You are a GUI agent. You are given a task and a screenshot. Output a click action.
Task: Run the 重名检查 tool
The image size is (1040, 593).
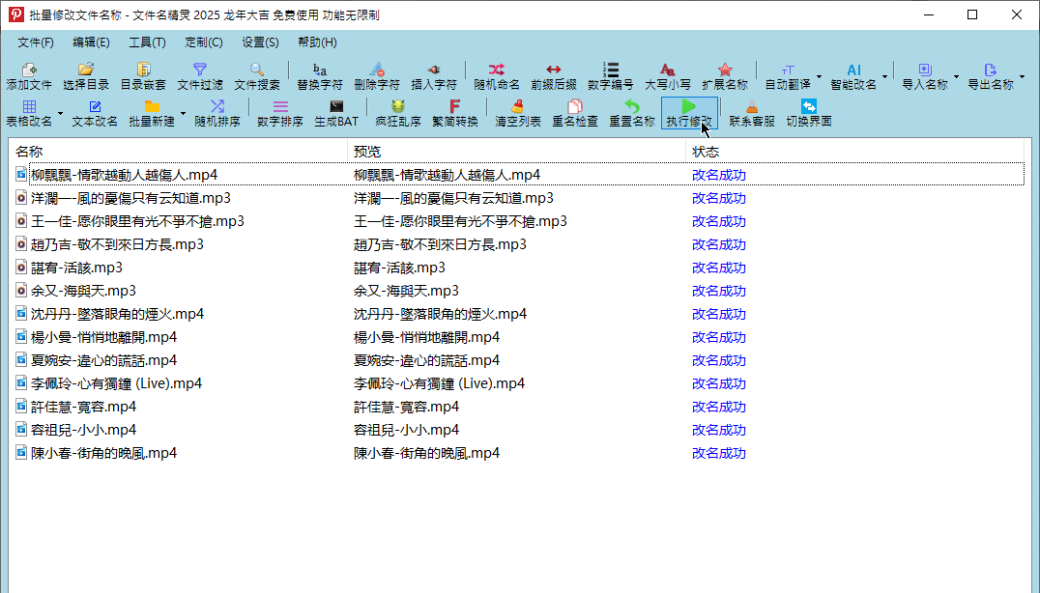575,113
